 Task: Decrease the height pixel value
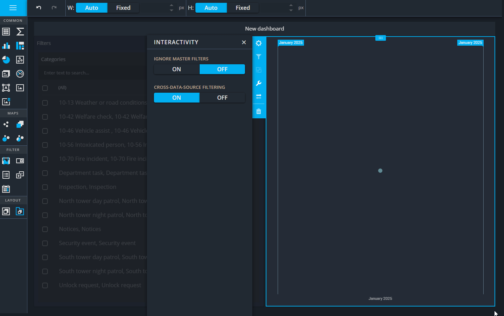291,10
